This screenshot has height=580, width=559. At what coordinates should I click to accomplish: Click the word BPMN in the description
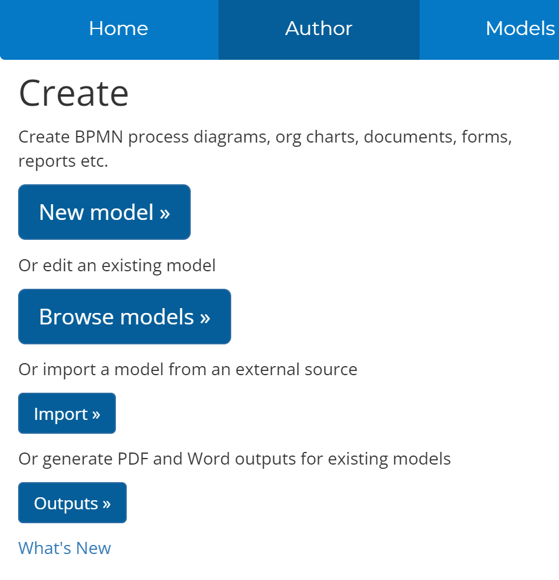100,137
